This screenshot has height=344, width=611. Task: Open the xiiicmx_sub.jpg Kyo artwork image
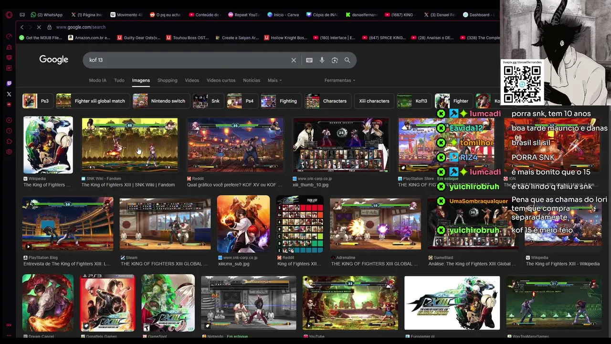(243, 224)
